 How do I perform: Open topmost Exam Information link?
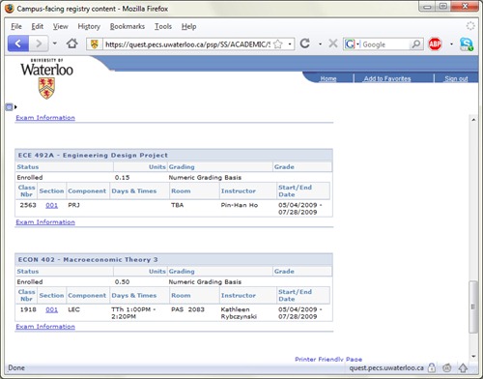click(45, 118)
